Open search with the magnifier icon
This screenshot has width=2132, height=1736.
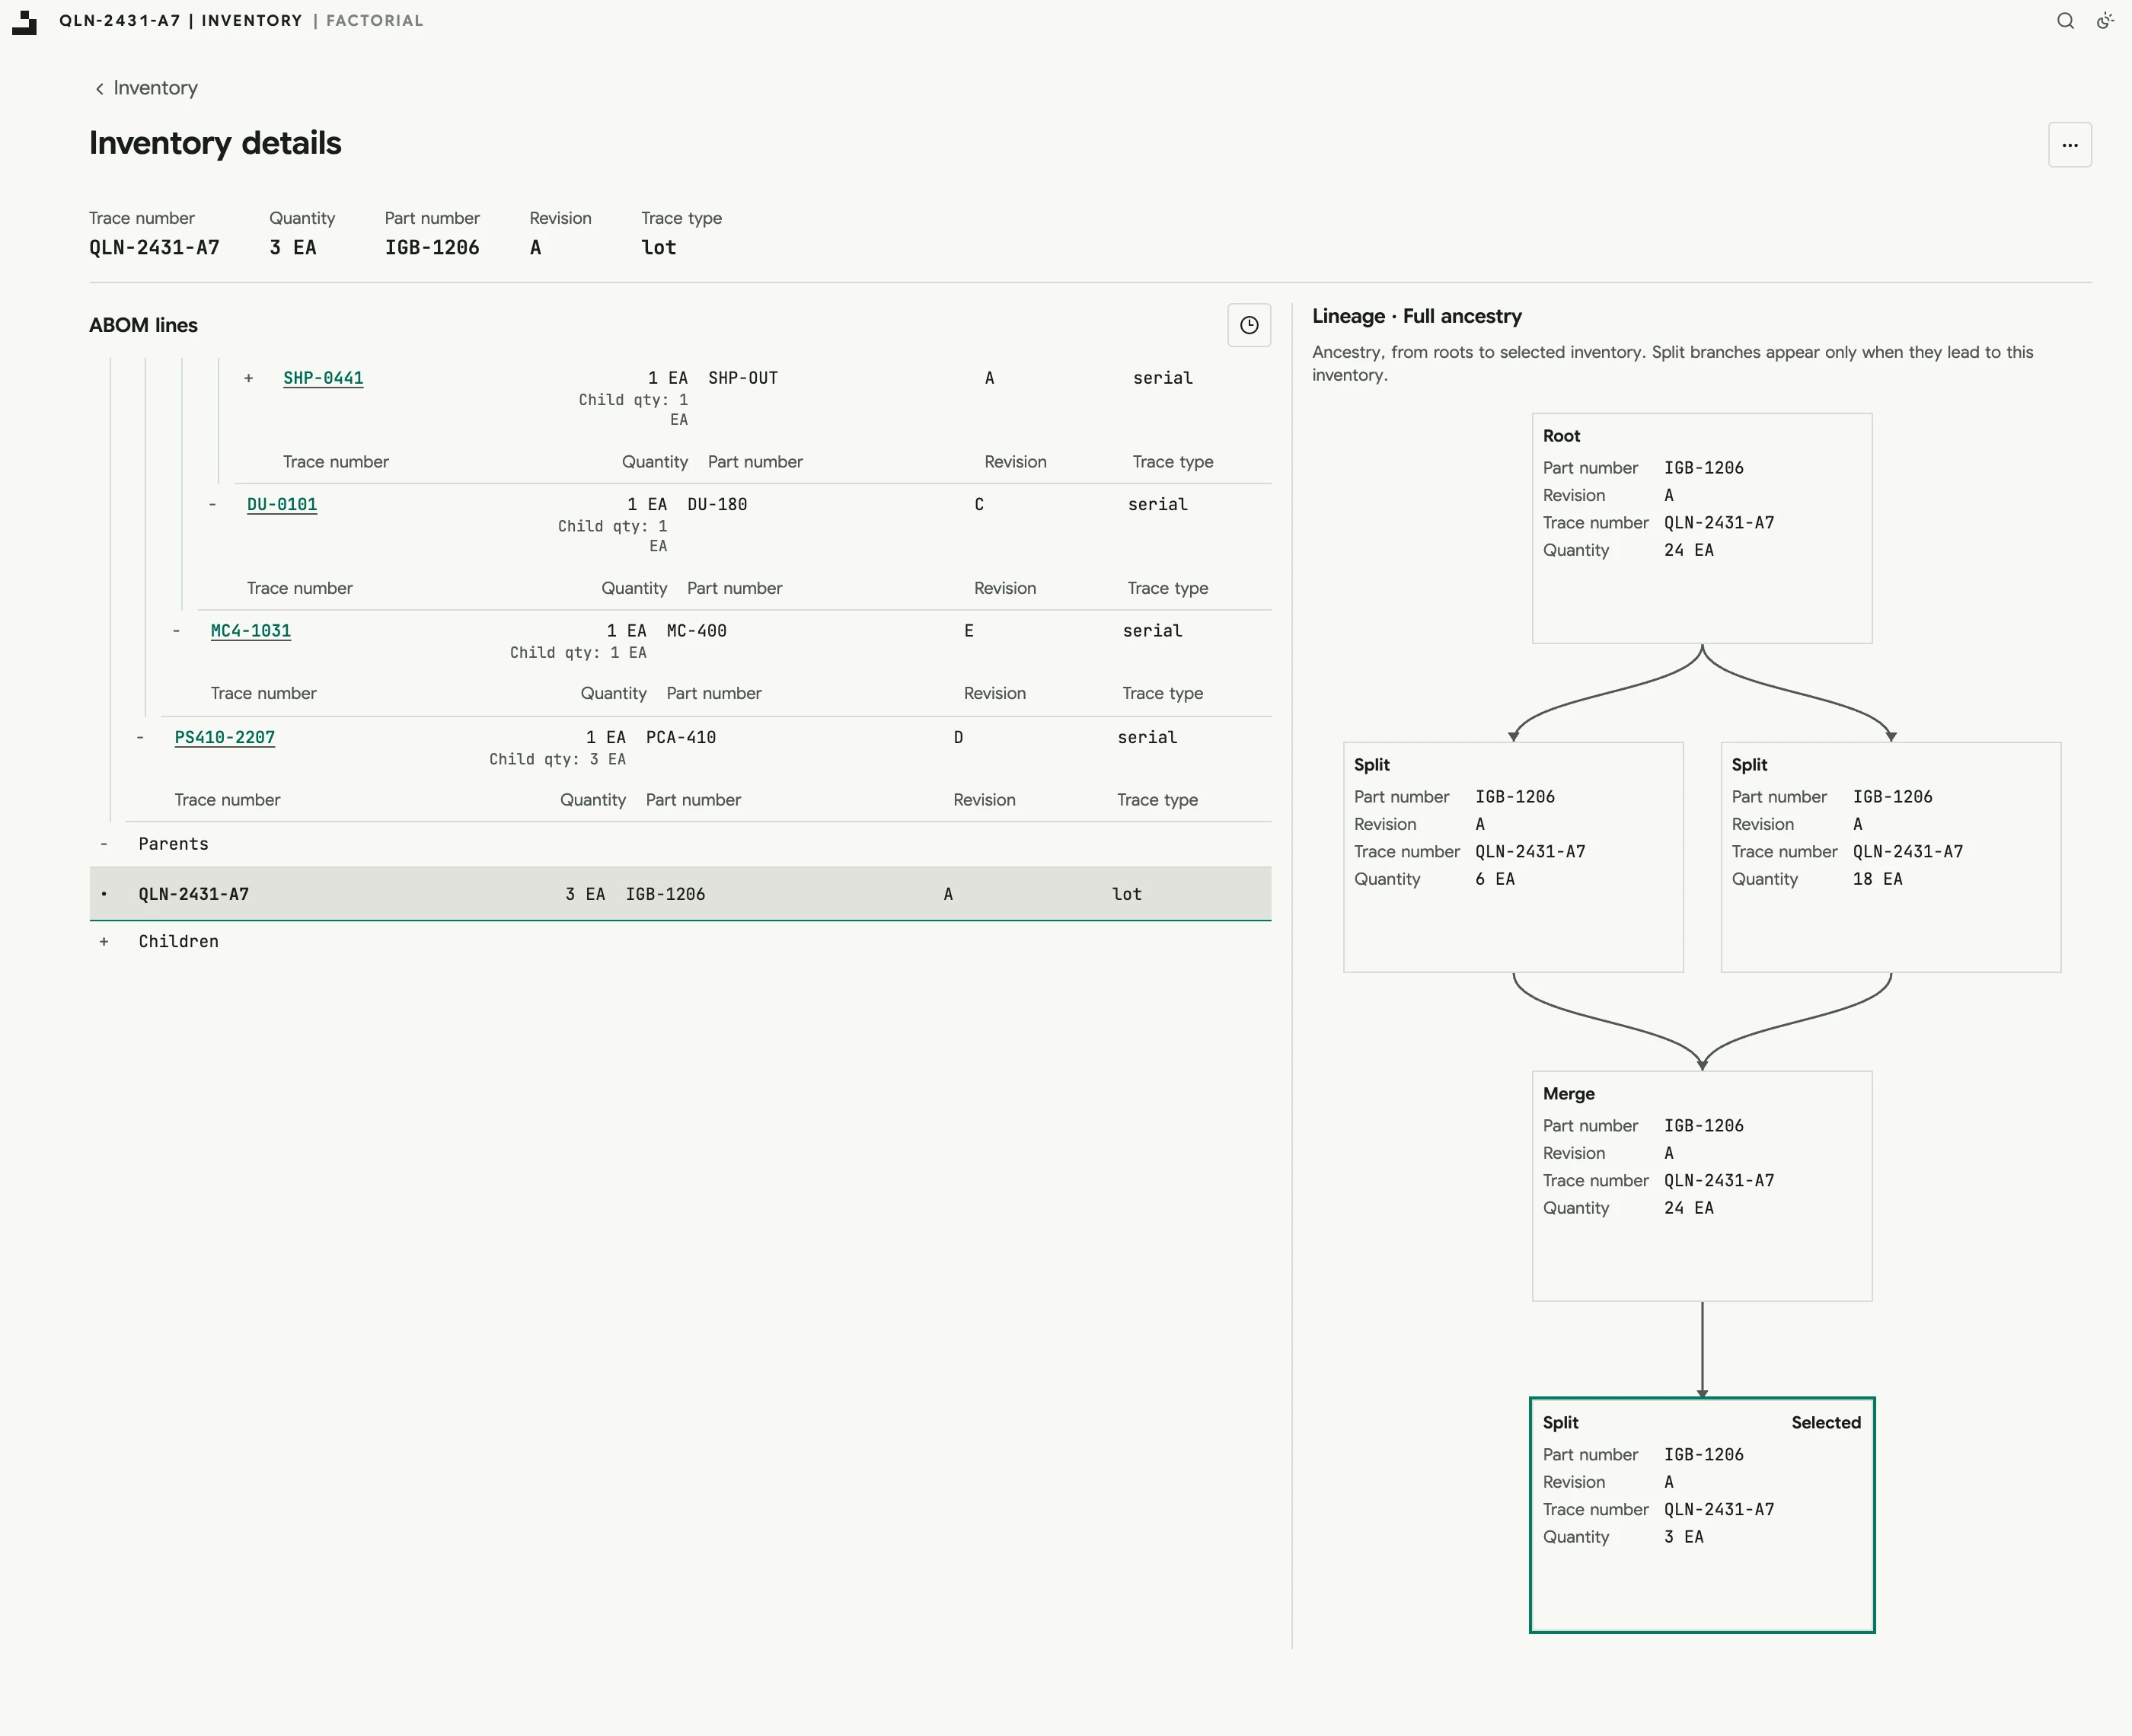point(2065,21)
